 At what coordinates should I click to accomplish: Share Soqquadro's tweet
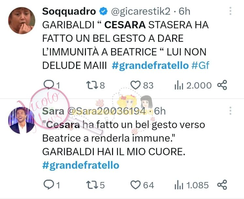click(x=222, y=85)
